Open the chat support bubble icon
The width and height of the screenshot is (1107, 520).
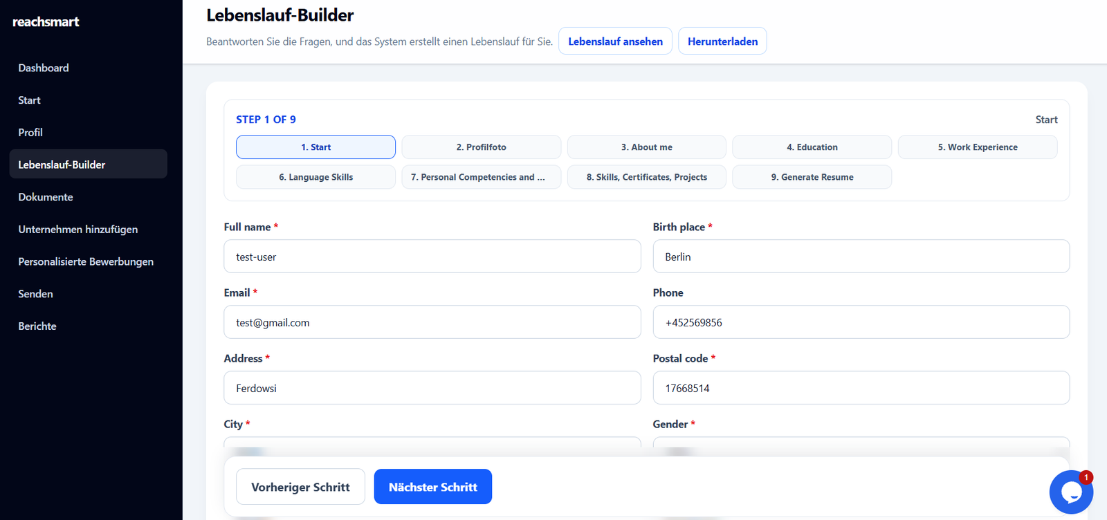(x=1071, y=492)
